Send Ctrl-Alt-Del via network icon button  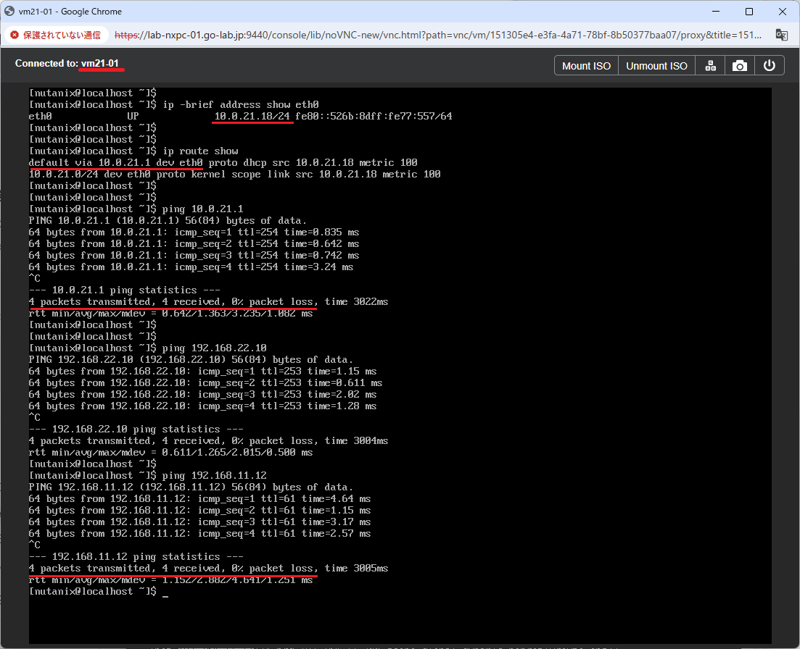tap(710, 66)
